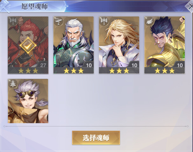Select the blue-haired golden-armor soul master card

tap(165, 45)
